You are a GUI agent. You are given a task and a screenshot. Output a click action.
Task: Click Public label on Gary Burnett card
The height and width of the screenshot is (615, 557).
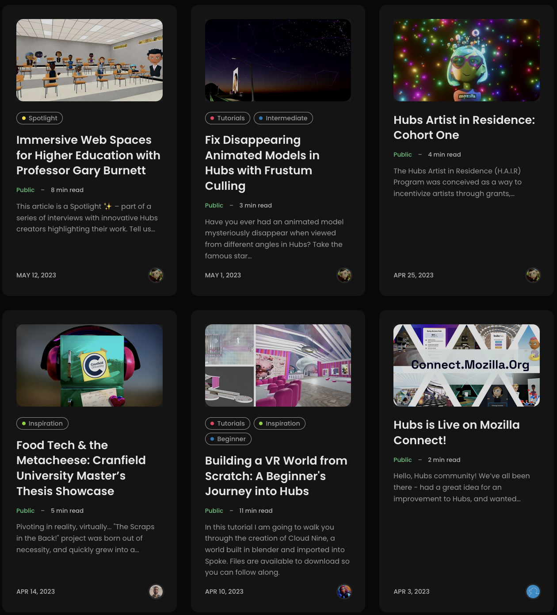[x=25, y=190]
